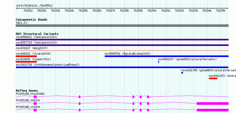Open the nsv6442293 variant label
236x113 pixels.
pyautogui.click(x=222, y=76)
